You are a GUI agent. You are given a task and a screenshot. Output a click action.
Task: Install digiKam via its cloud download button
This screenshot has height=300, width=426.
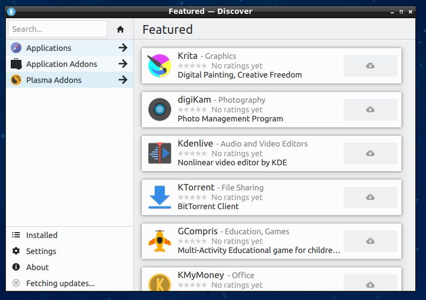point(370,110)
